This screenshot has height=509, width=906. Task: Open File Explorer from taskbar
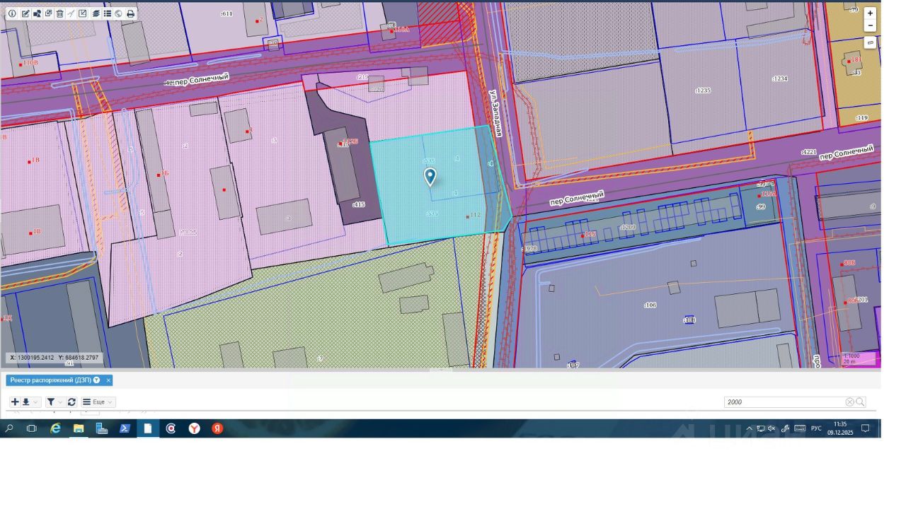coord(79,428)
